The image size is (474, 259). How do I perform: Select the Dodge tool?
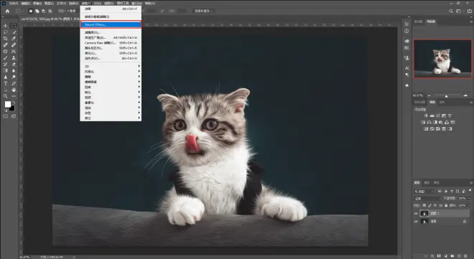(x=14, y=77)
